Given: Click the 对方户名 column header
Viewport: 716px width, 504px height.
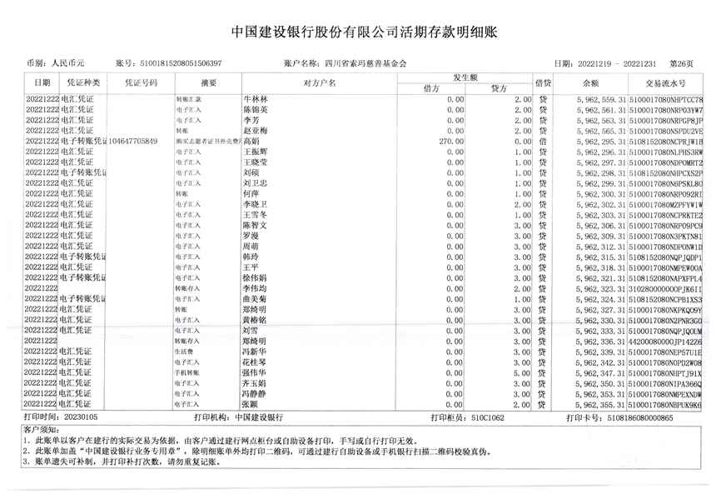Looking at the screenshot, I should [x=320, y=82].
